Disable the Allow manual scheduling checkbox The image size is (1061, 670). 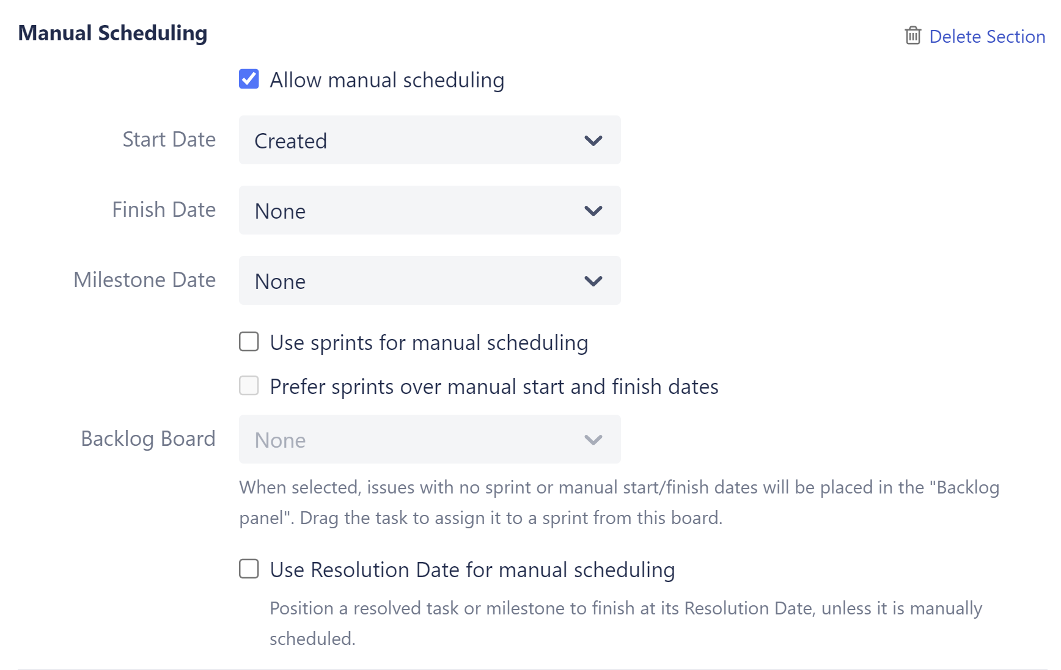coord(249,79)
